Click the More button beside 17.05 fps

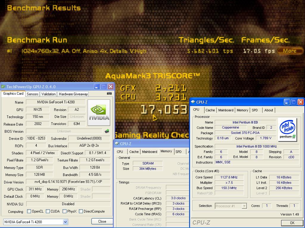click(x=290, y=51)
